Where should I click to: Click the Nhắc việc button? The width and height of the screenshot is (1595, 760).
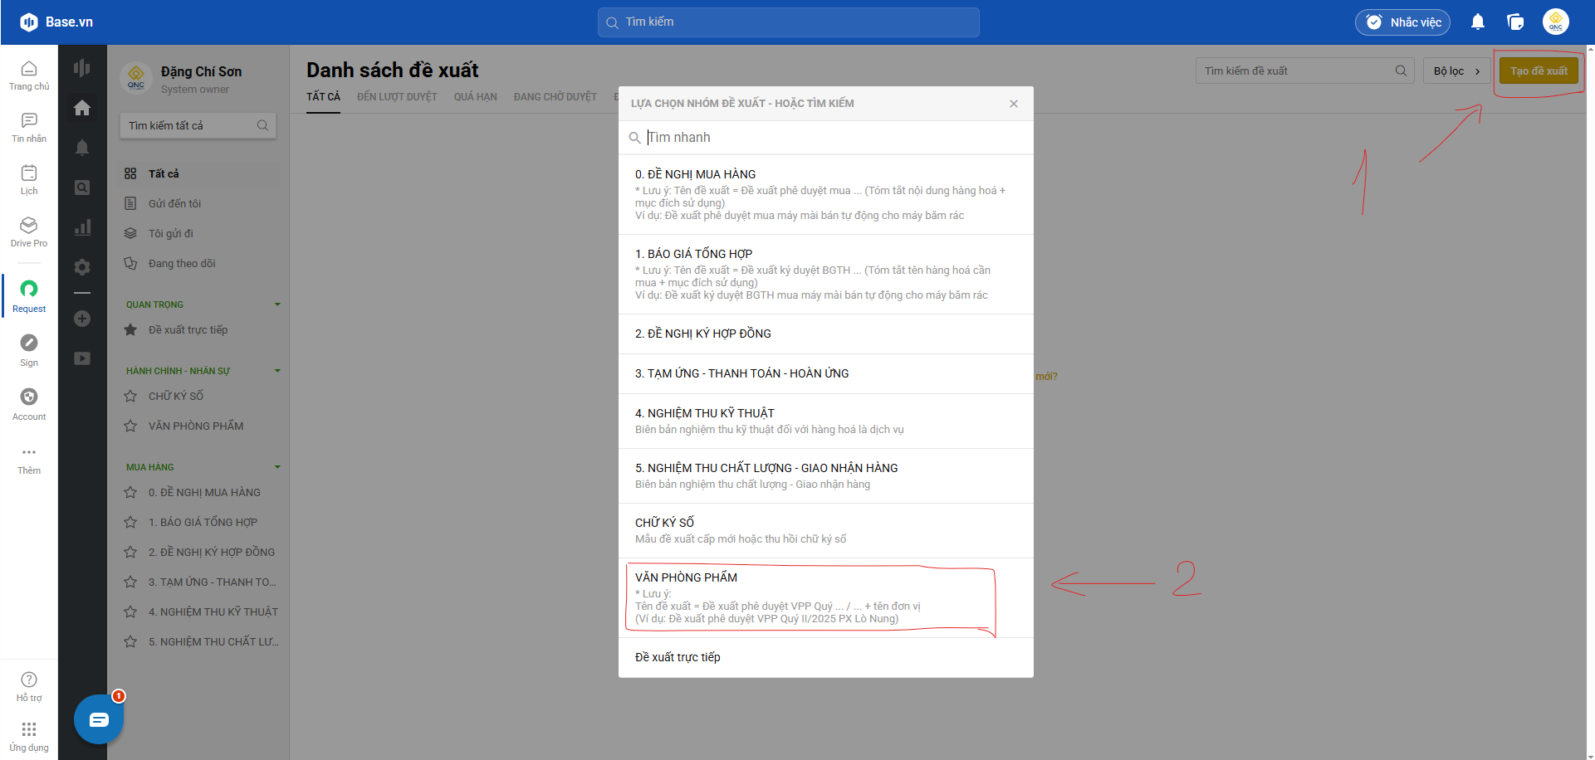tap(1402, 22)
